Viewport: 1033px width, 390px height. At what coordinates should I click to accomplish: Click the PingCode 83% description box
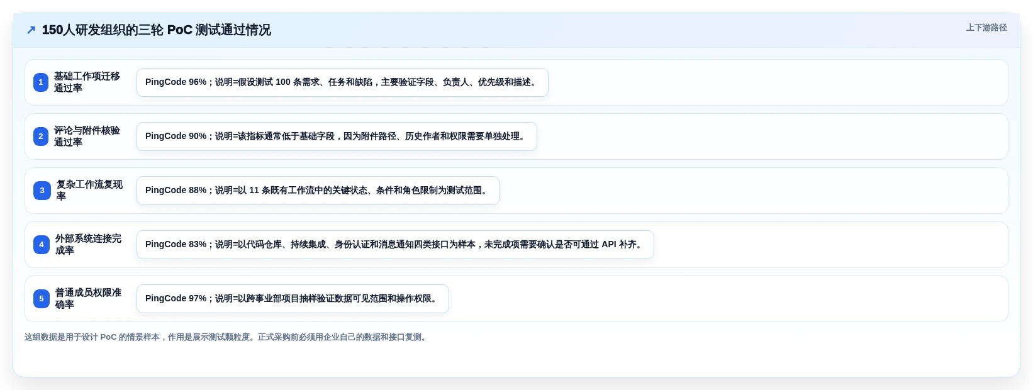[x=395, y=245]
